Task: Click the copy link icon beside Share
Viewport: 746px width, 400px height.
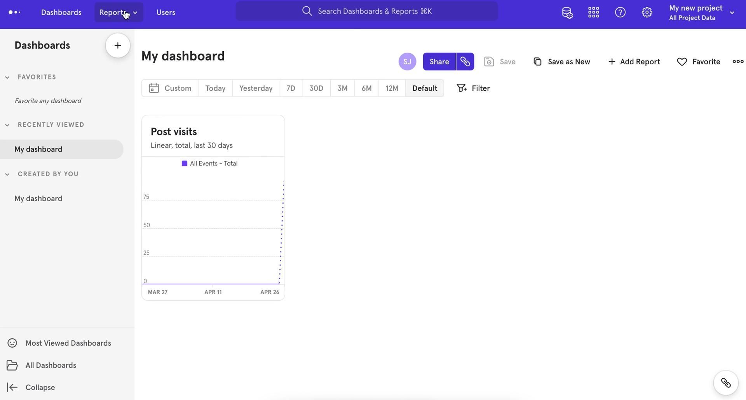Action: point(465,62)
